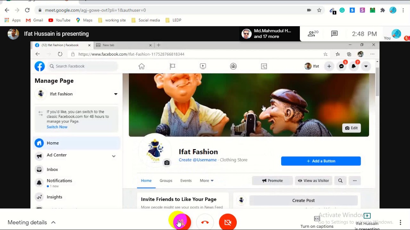Open the Social media bookmark folder
This screenshot has height=230, width=410.
[x=146, y=20]
